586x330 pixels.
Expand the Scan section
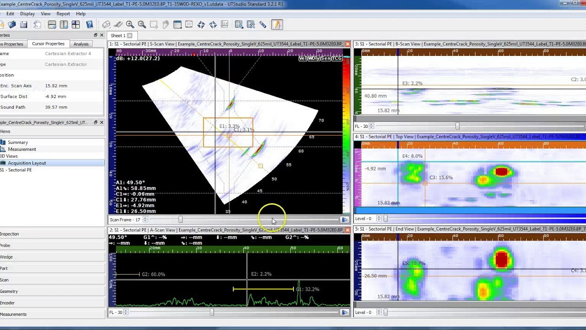52,280
